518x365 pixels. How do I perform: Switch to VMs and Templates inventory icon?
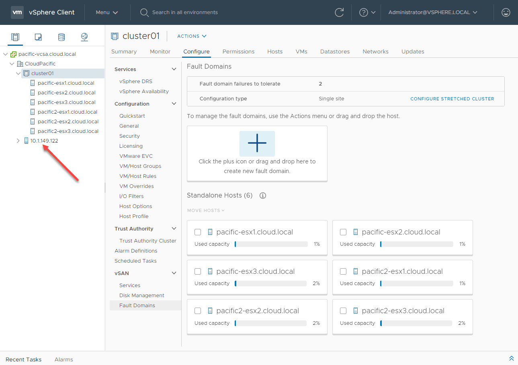tap(38, 37)
